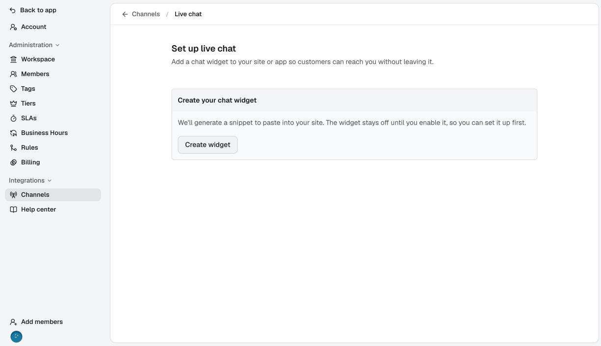The image size is (601, 346).
Task: Collapse the Administration section chevron
Action: coord(57,45)
